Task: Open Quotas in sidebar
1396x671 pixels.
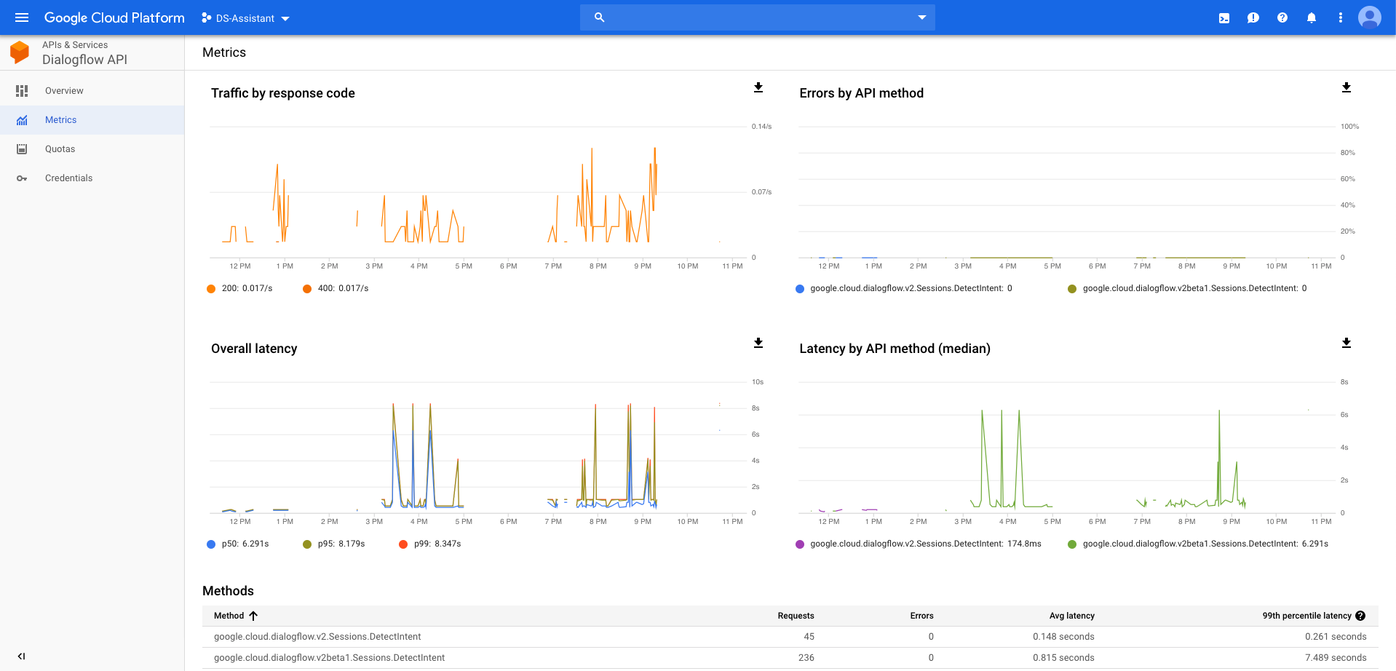Action: point(92,149)
